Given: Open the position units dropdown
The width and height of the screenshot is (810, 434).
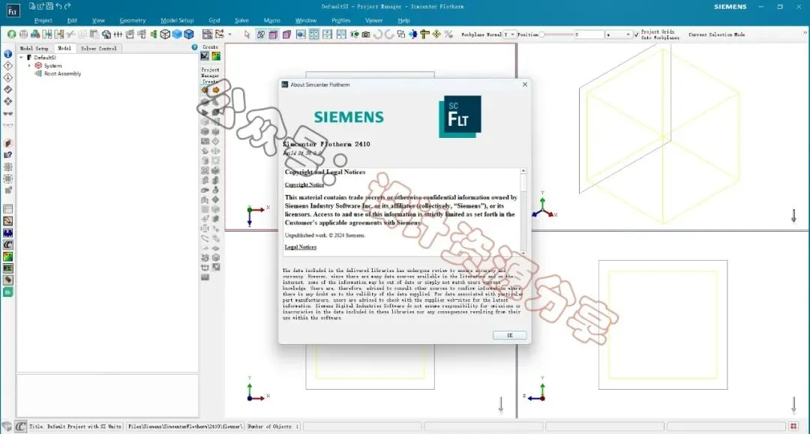Looking at the screenshot, I should click(618, 34).
